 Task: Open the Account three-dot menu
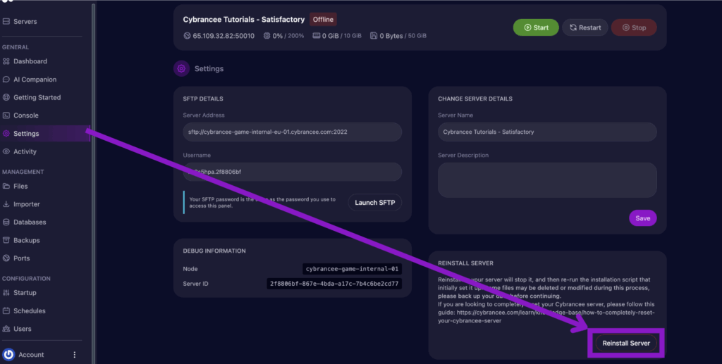point(75,355)
